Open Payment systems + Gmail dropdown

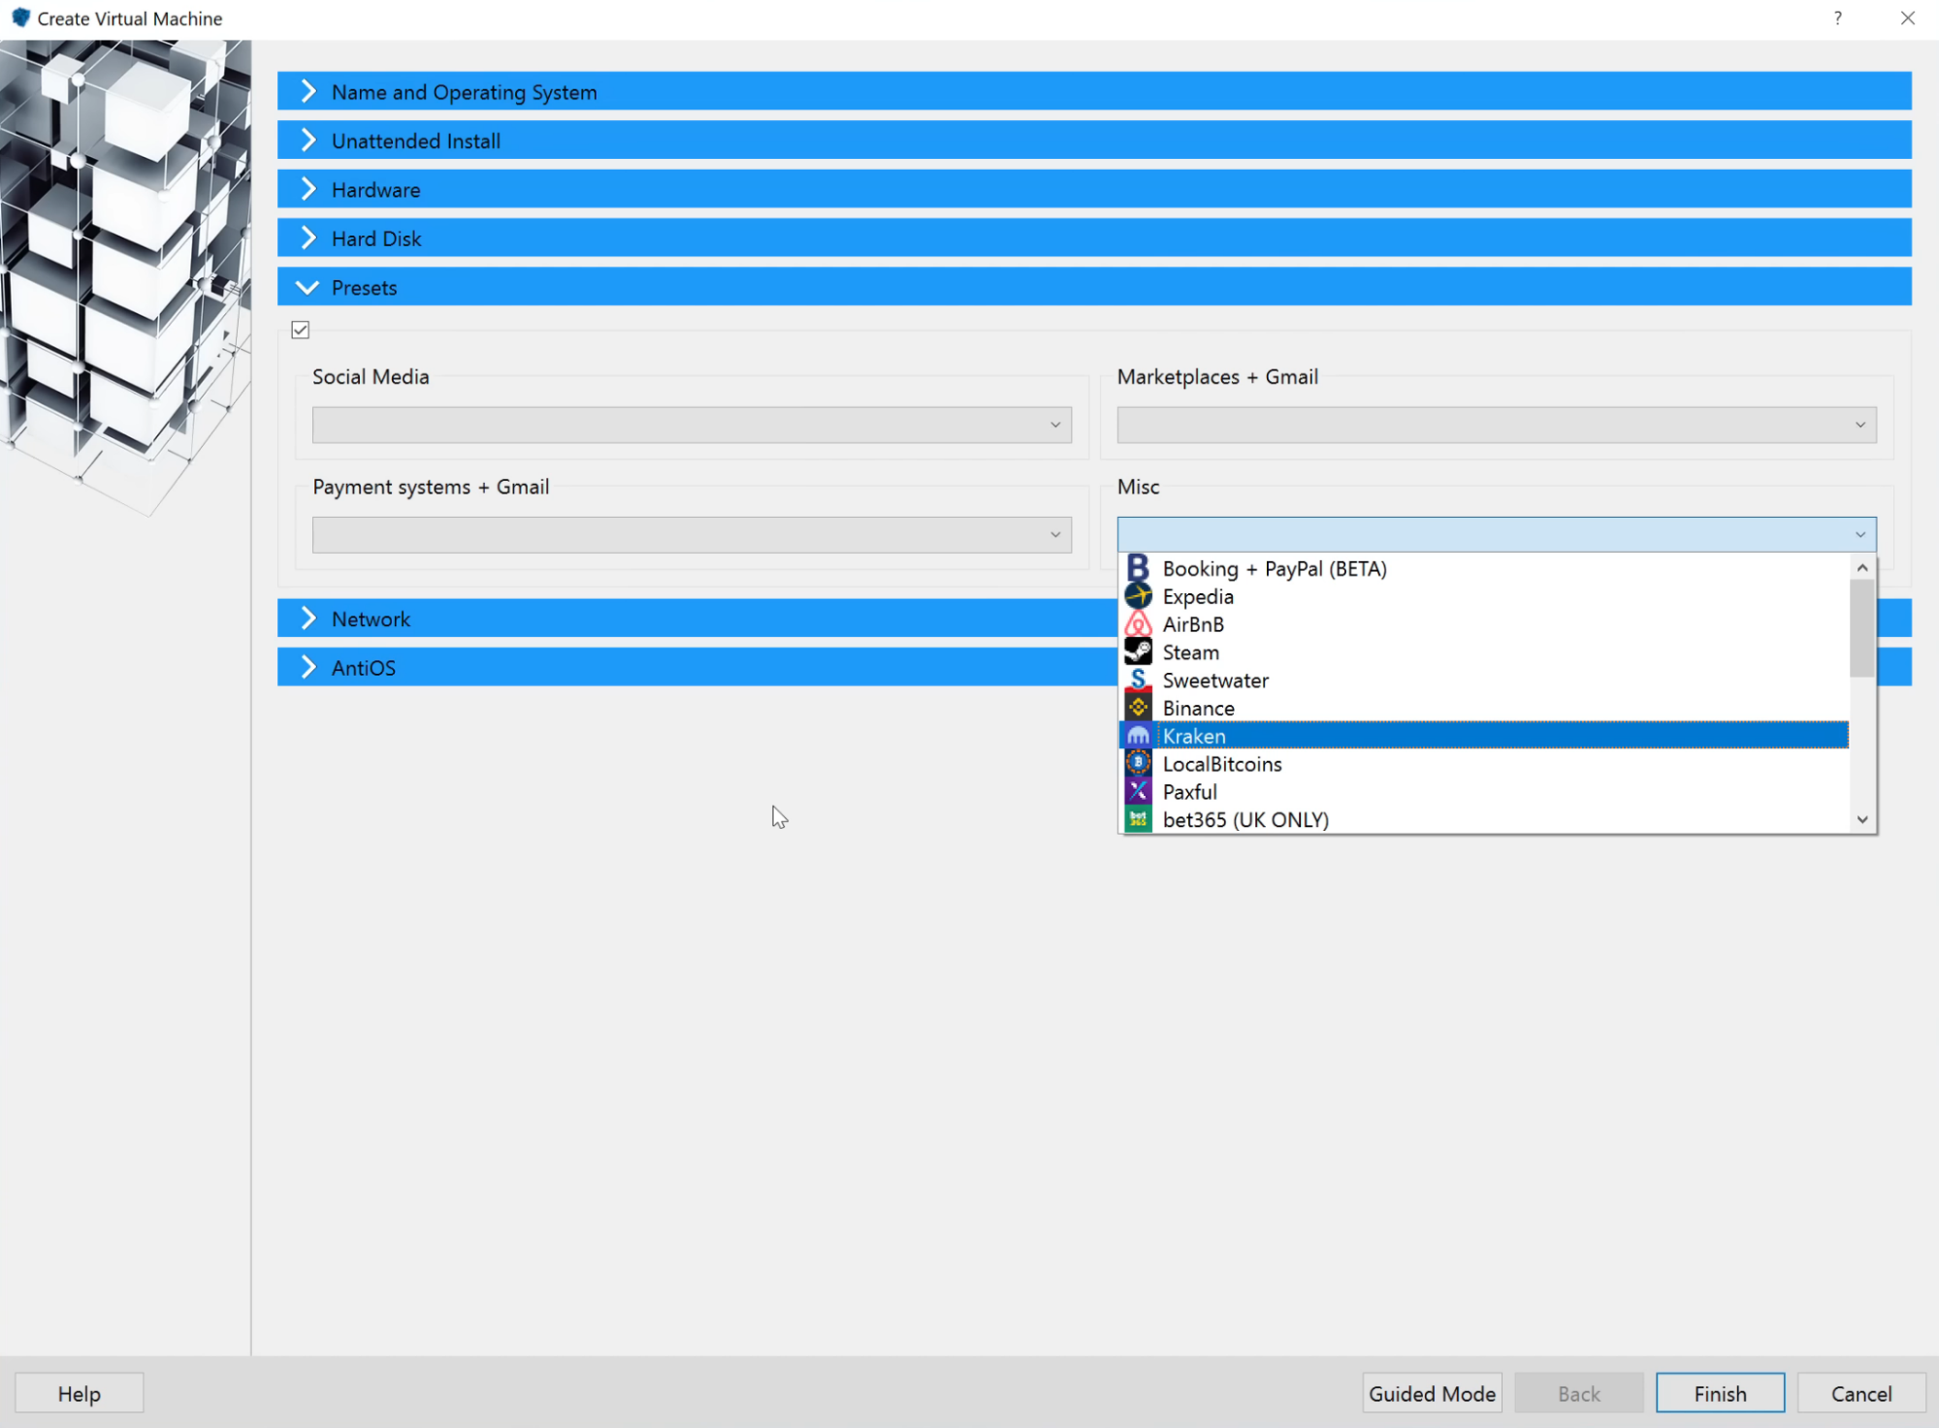click(692, 534)
